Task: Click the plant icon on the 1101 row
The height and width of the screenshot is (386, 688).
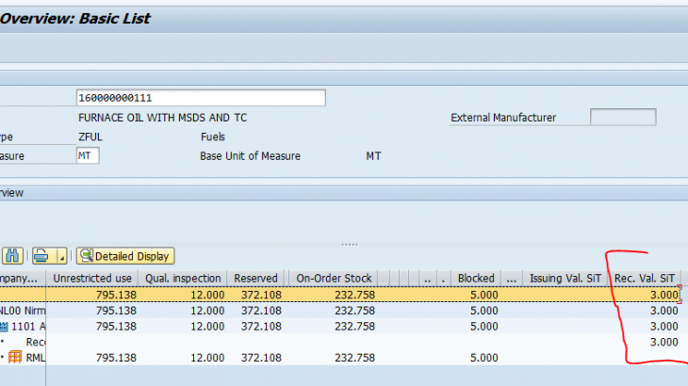Action: coord(4,327)
